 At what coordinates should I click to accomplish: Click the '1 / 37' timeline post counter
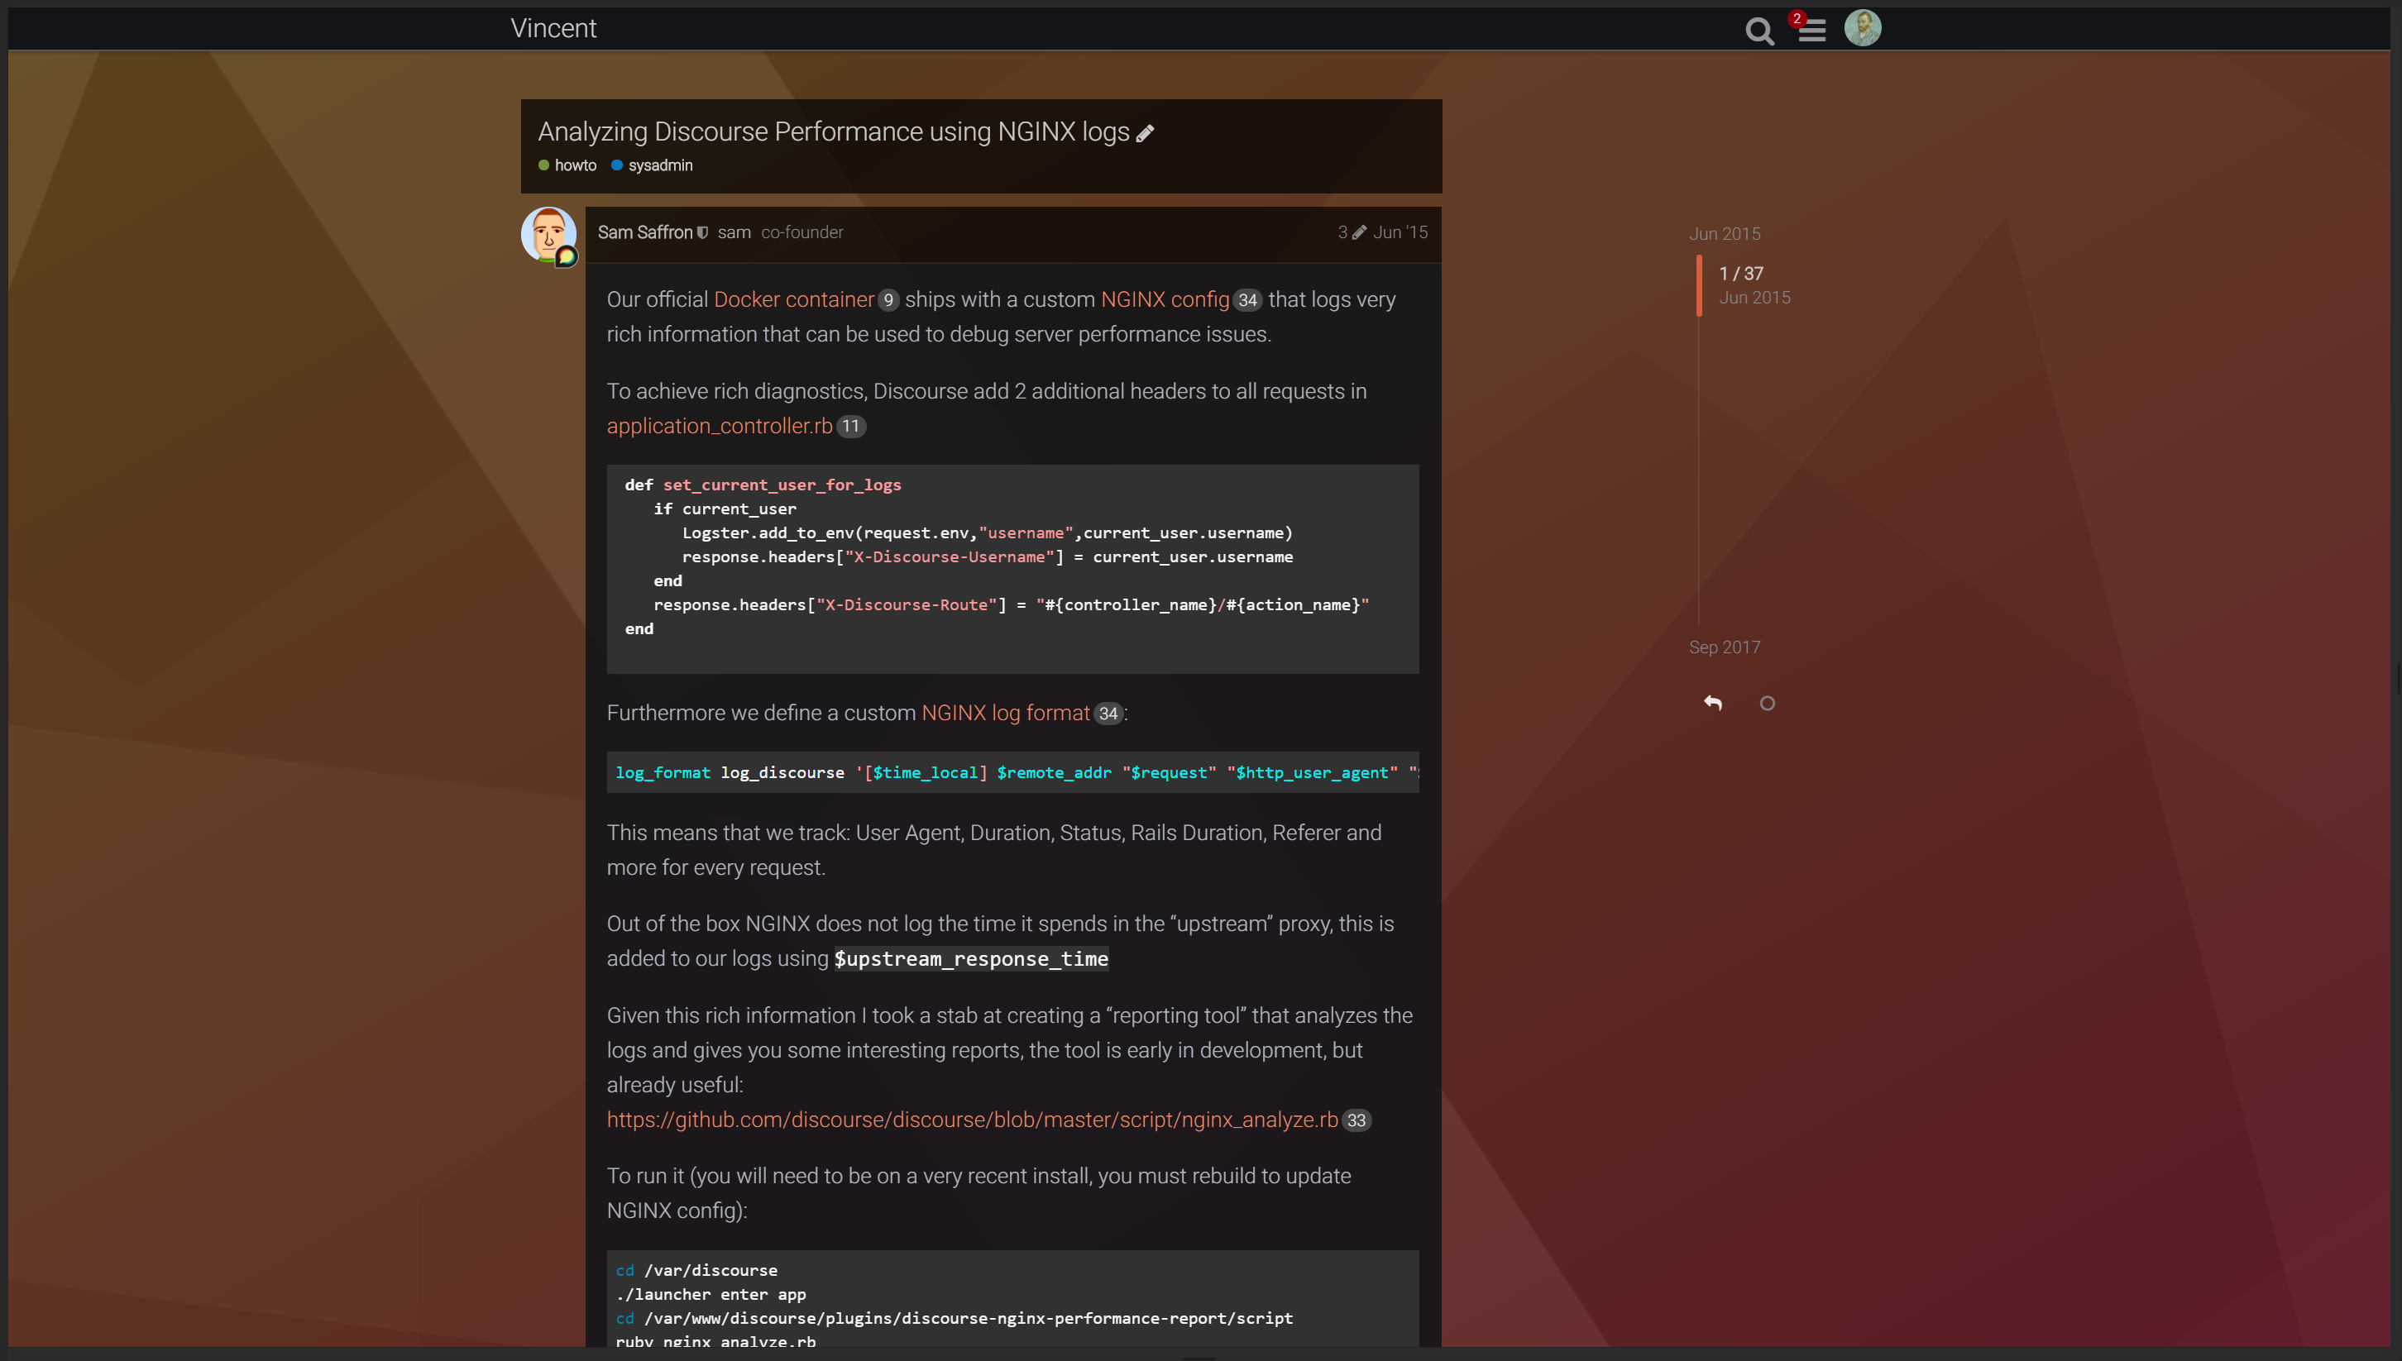pos(1741,274)
